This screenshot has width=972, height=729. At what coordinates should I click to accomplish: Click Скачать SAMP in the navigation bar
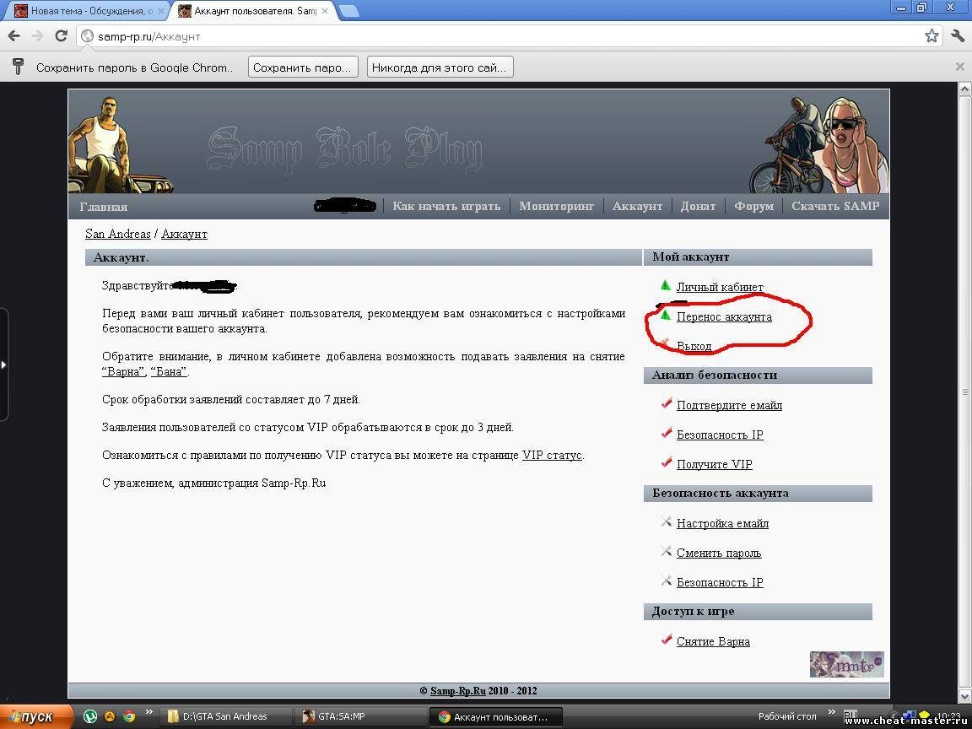pos(835,206)
